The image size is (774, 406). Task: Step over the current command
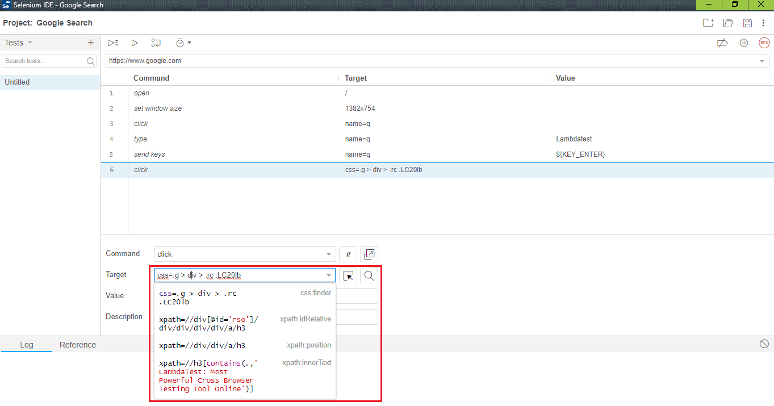[x=156, y=43]
